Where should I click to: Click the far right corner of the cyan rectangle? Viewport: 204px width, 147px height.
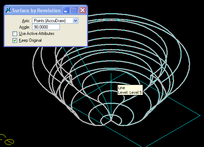[200, 115]
